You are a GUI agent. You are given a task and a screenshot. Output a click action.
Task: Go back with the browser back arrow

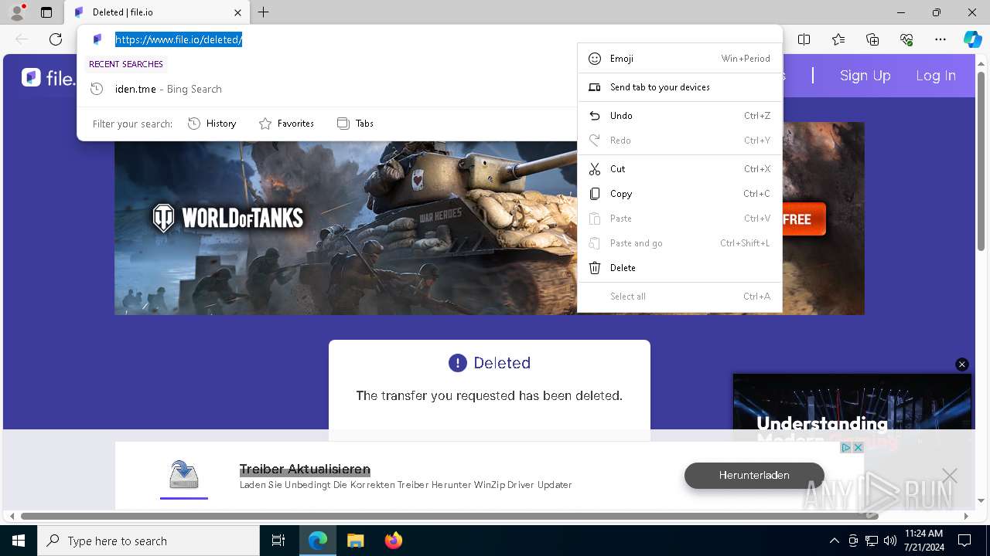click(22, 39)
